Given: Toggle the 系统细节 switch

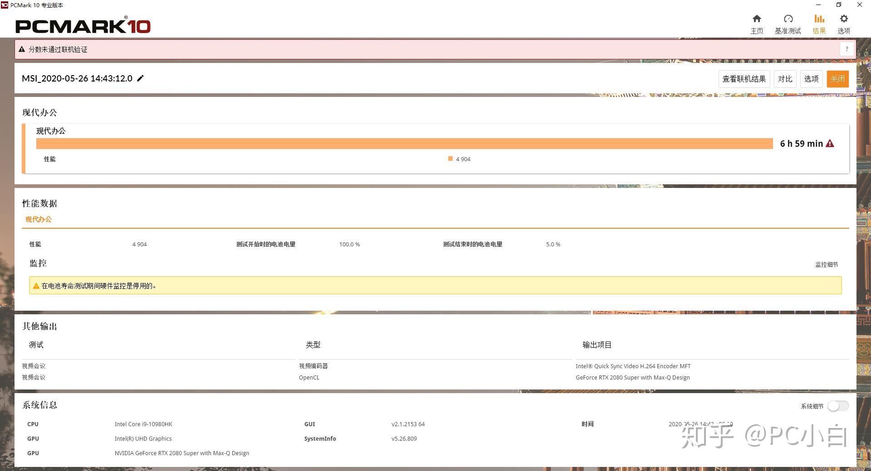Looking at the screenshot, I should 838,406.
